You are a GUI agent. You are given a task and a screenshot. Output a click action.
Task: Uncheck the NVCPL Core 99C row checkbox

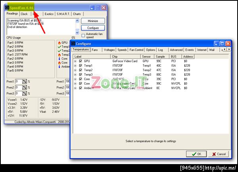point(81,83)
